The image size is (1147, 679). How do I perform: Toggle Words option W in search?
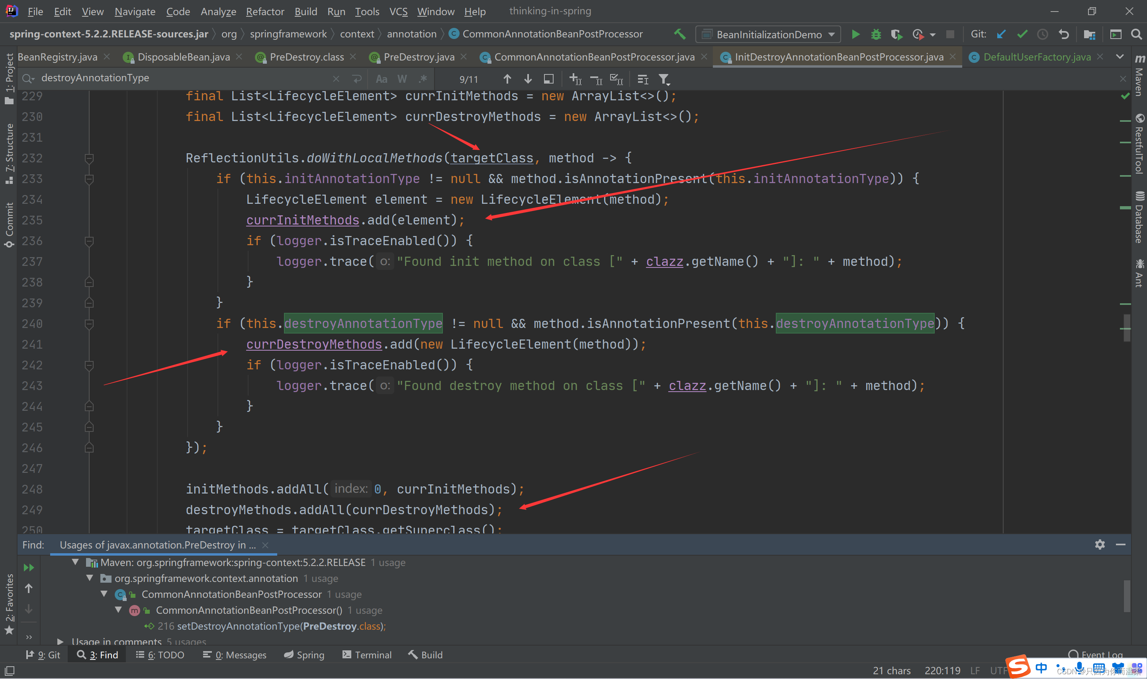click(402, 79)
